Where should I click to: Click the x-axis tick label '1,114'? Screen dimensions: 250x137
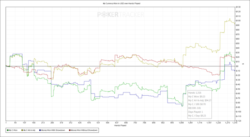[x=200, y=123]
